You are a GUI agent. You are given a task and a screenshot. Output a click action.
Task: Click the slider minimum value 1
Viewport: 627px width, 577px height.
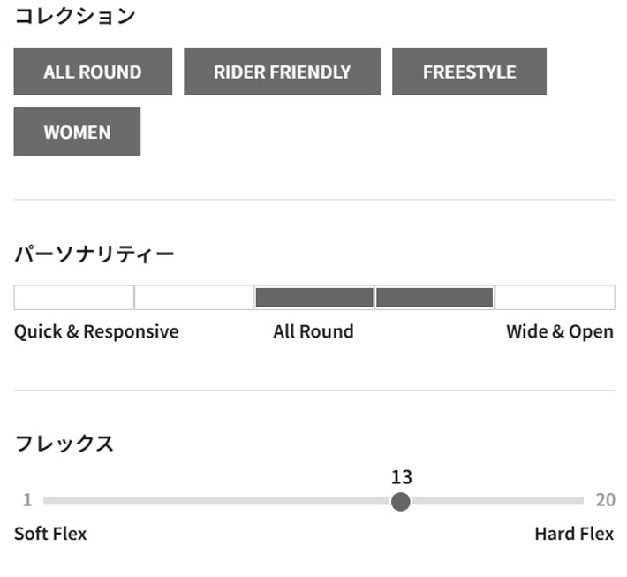pos(27,500)
